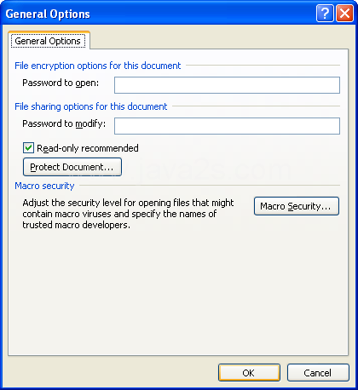The image size is (358, 390).
Task: Click the question mark Help icon
Action: 325,14
